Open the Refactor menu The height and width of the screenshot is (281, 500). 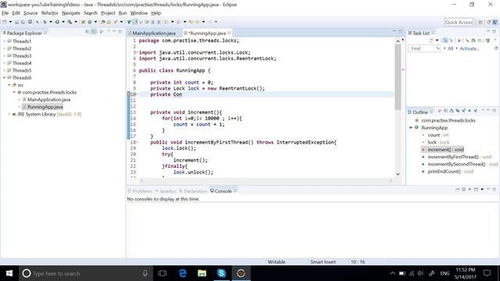50,13
